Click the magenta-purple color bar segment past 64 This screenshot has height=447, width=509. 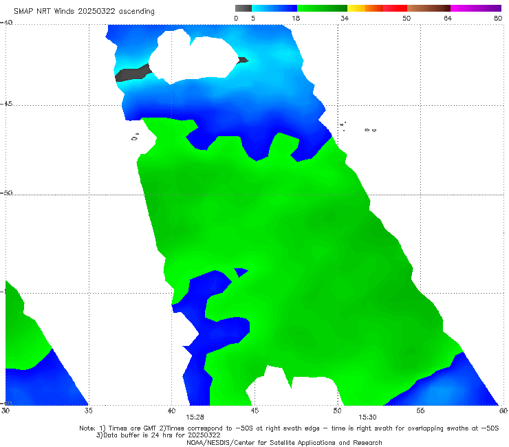[476, 8]
